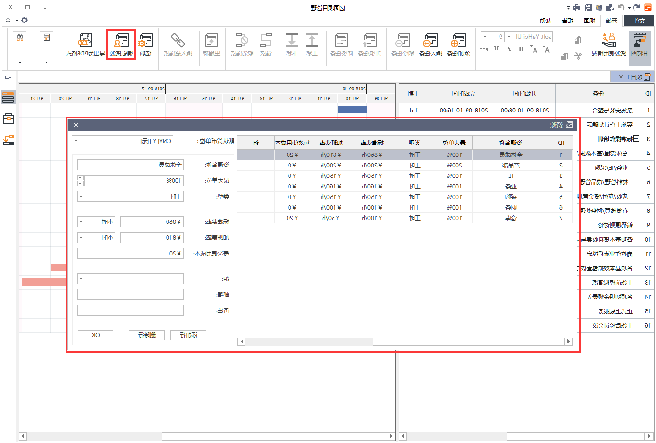Click the resource table horizontal scrollbar
The height and width of the screenshot is (443, 656).
[x=405, y=342]
